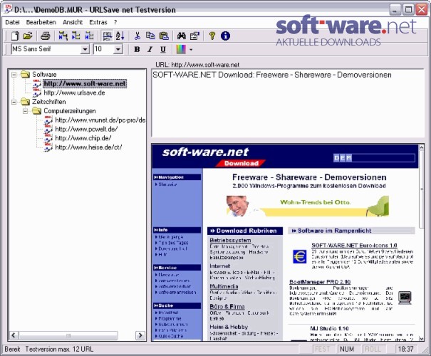Open the Bearbeiten menu
This screenshot has height=356, width=431.
point(41,22)
